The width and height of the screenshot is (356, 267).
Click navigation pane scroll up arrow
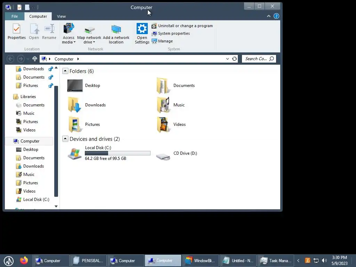coord(56,68)
